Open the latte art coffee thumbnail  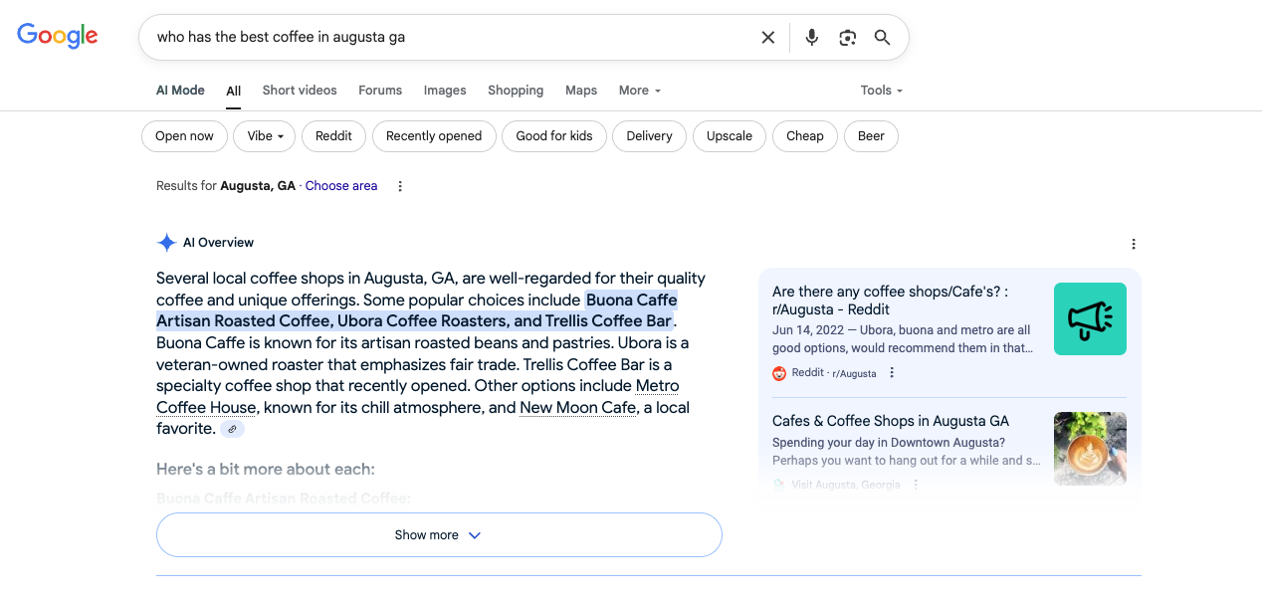tap(1090, 448)
